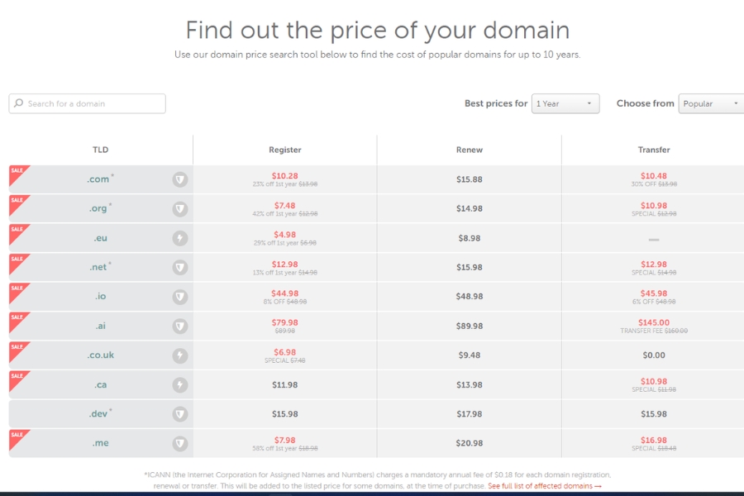Click the $0.00 .co.uk transfer price
Image resolution: width=744 pixels, height=496 pixels.
(654, 355)
